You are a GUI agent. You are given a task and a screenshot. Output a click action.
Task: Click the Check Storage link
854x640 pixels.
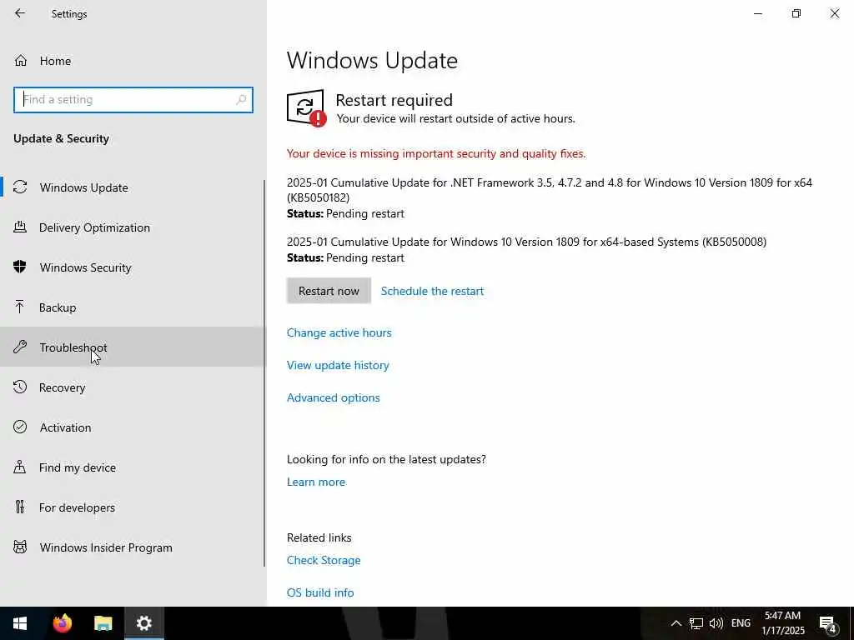pyautogui.click(x=324, y=560)
